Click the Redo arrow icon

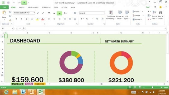click(x=19, y=3)
